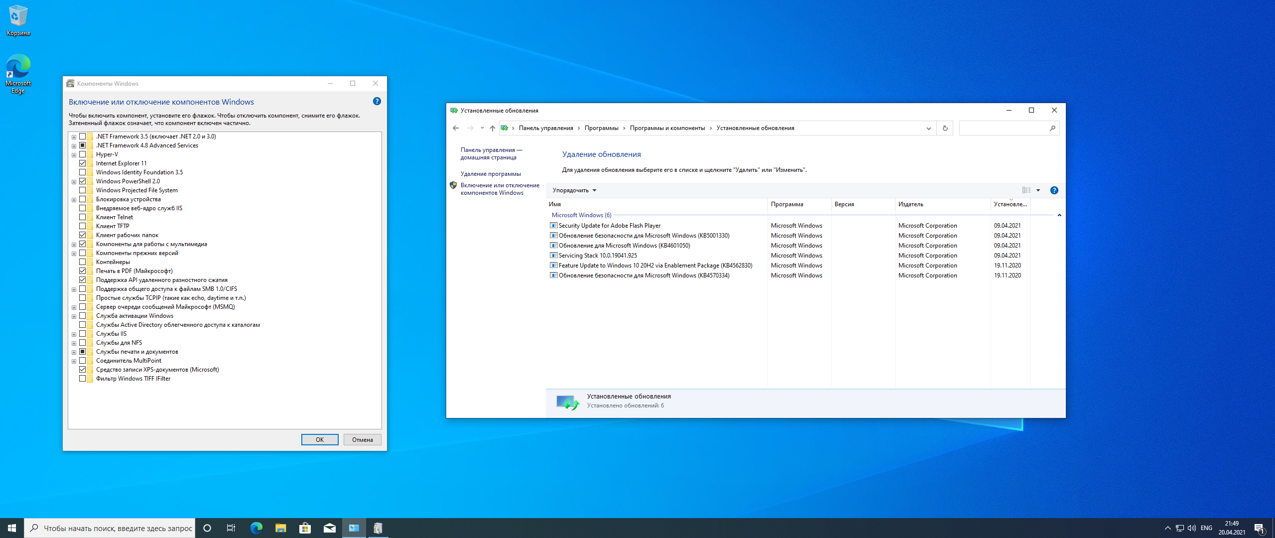Check the Telnet client checkbox

click(x=83, y=217)
